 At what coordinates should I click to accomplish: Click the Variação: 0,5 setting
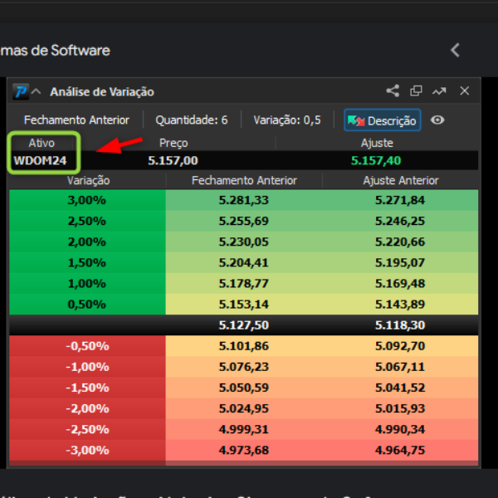coord(286,120)
